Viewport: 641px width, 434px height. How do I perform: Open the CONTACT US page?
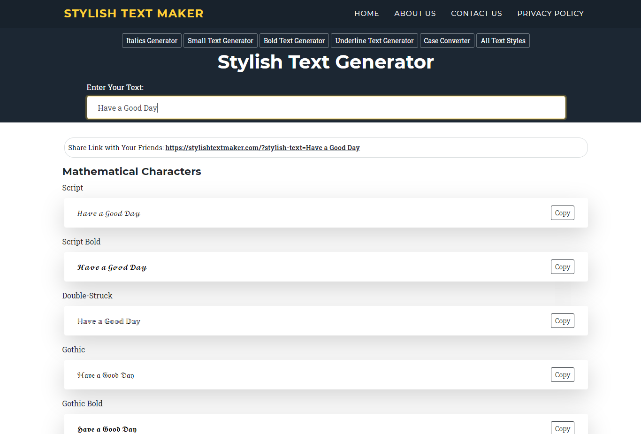click(x=476, y=13)
